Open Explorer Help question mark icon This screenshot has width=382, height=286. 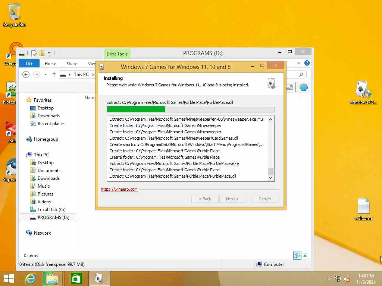click(307, 63)
